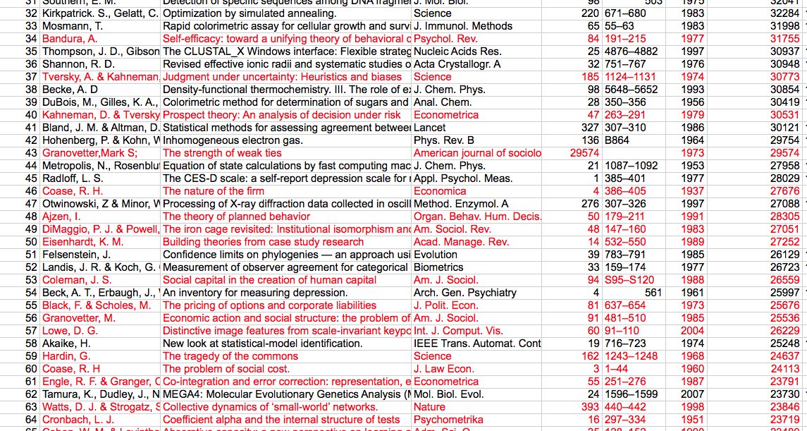Viewport: 807px width, 431px height.
Task: Select 'Mol. Biol. Evol.' journal cell
Action: coord(476,394)
